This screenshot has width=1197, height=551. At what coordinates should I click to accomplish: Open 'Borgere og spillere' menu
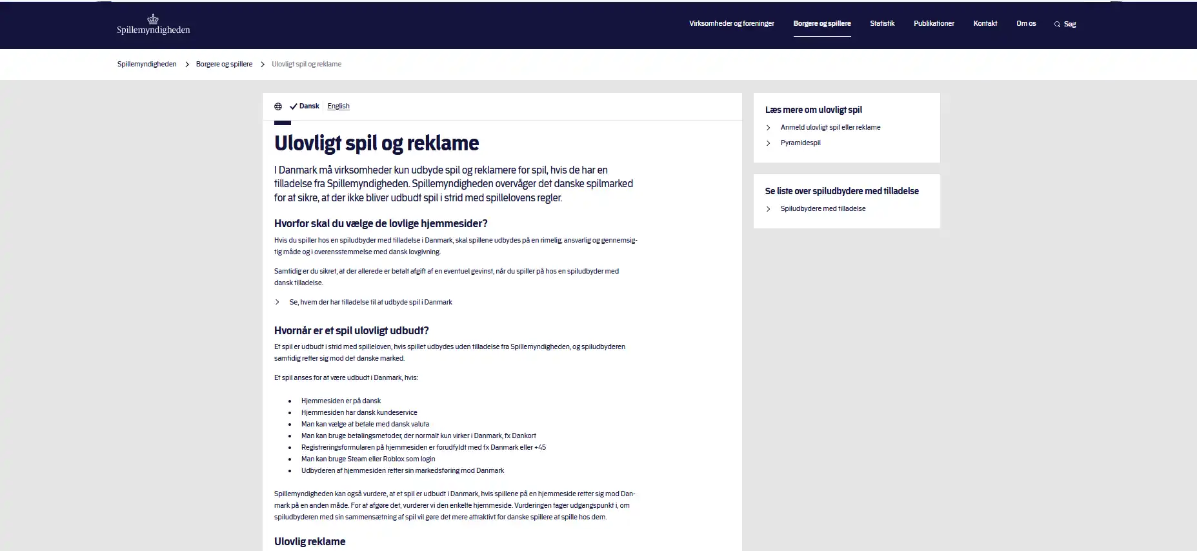coord(822,24)
